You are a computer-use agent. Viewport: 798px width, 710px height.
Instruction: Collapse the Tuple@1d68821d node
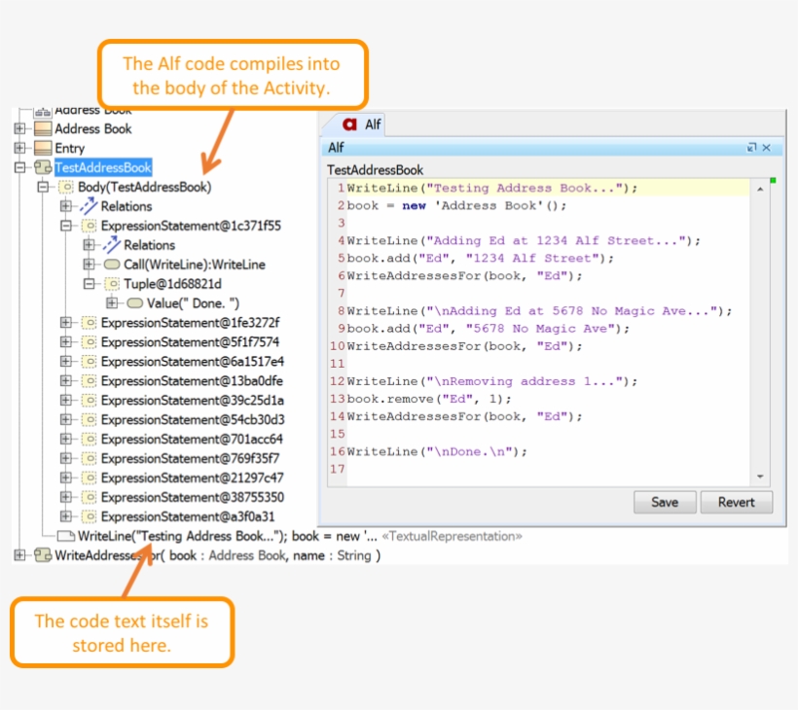tap(89, 284)
